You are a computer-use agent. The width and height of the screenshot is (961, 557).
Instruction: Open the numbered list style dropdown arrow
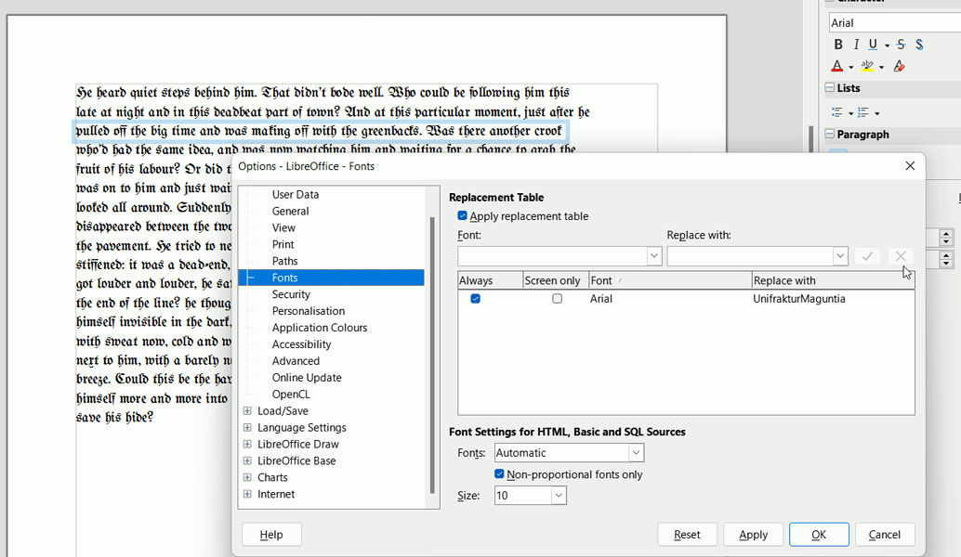pos(877,113)
